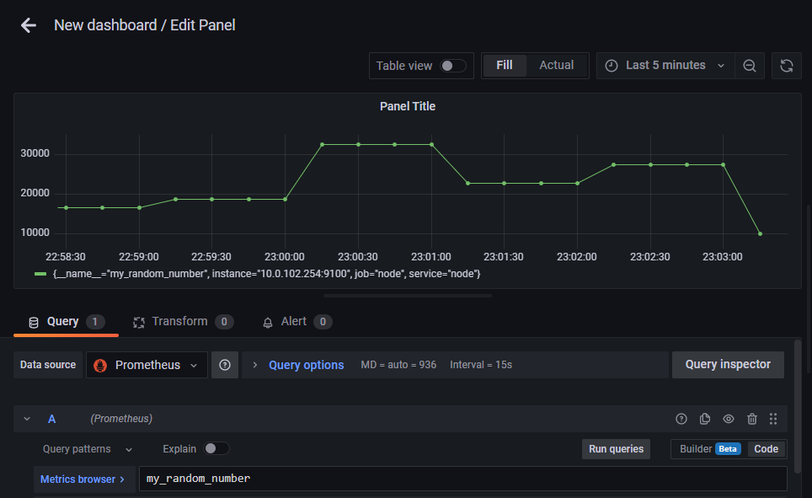
Task: Click the 30000 y-axis label
Action: click(x=35, y=153)
